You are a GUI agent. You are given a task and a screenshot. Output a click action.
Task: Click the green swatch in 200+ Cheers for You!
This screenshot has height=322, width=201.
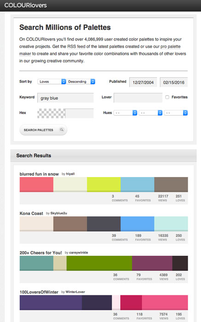pos(99,263)
